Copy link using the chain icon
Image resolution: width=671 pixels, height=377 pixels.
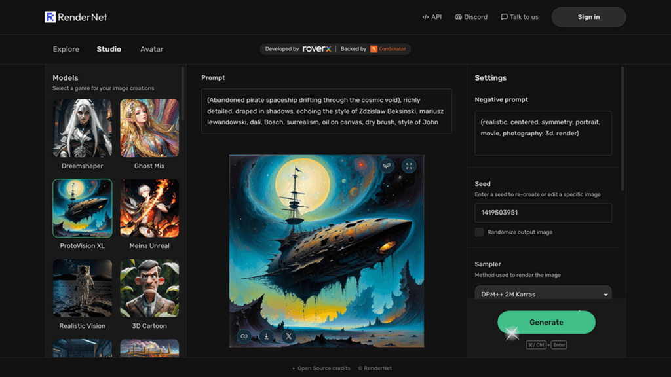point(244,336)
